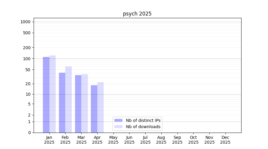
Task: Click the 1000 y-axis tick label
Action: pyautogui.click(x=25, y=22)
